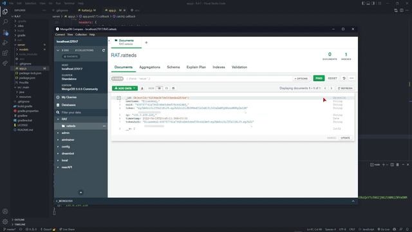The width and height of the screenshot is (412, 232).
Task: Go to previous page of documents arrow
Action: click(x=325, y=88)
